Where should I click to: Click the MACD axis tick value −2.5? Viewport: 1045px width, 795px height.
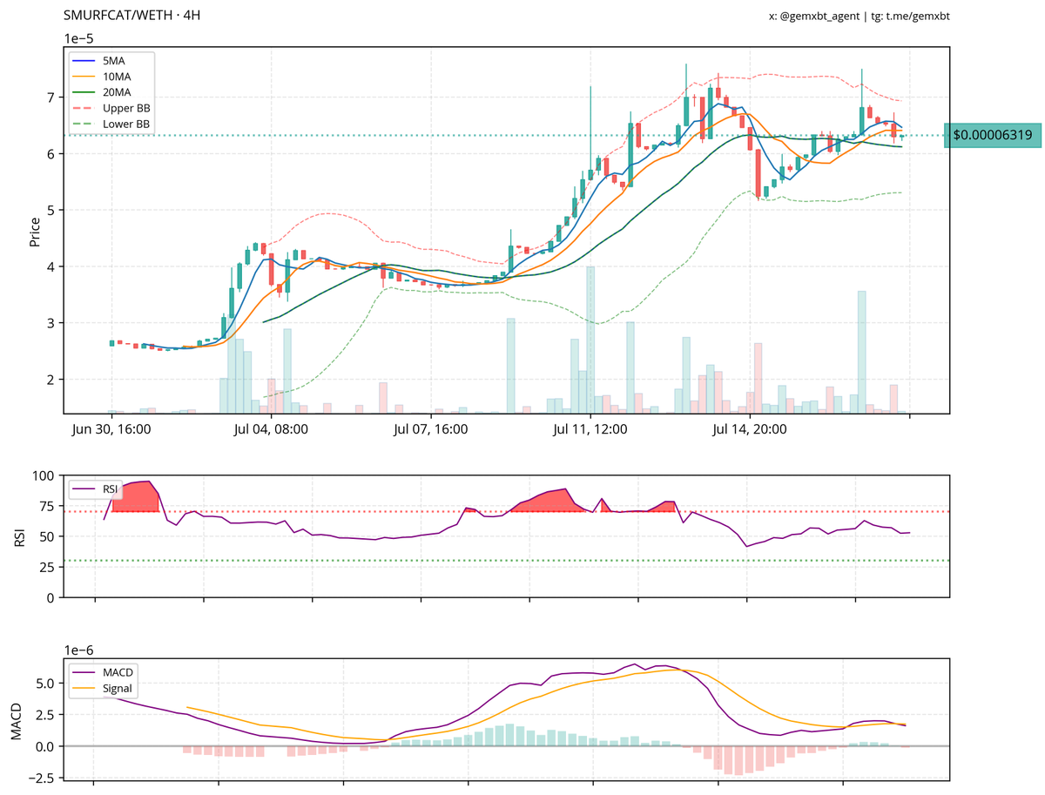tap(43, 778)
